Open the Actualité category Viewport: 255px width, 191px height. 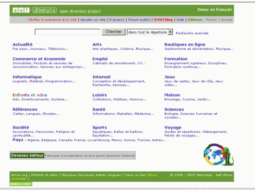(x=22, y=44)
